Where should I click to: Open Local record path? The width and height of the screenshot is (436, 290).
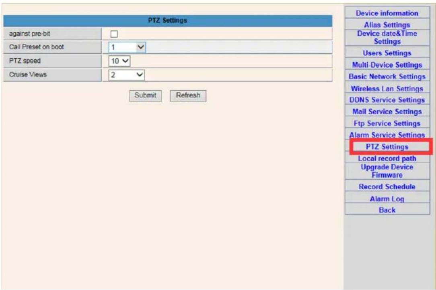[x=387, y=158]
